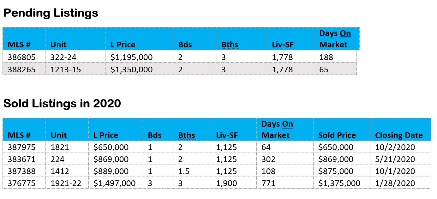The image size is (437, 199).
Task: Click the Sold Listings in 2020 heading
Action: tap(62, 103)
